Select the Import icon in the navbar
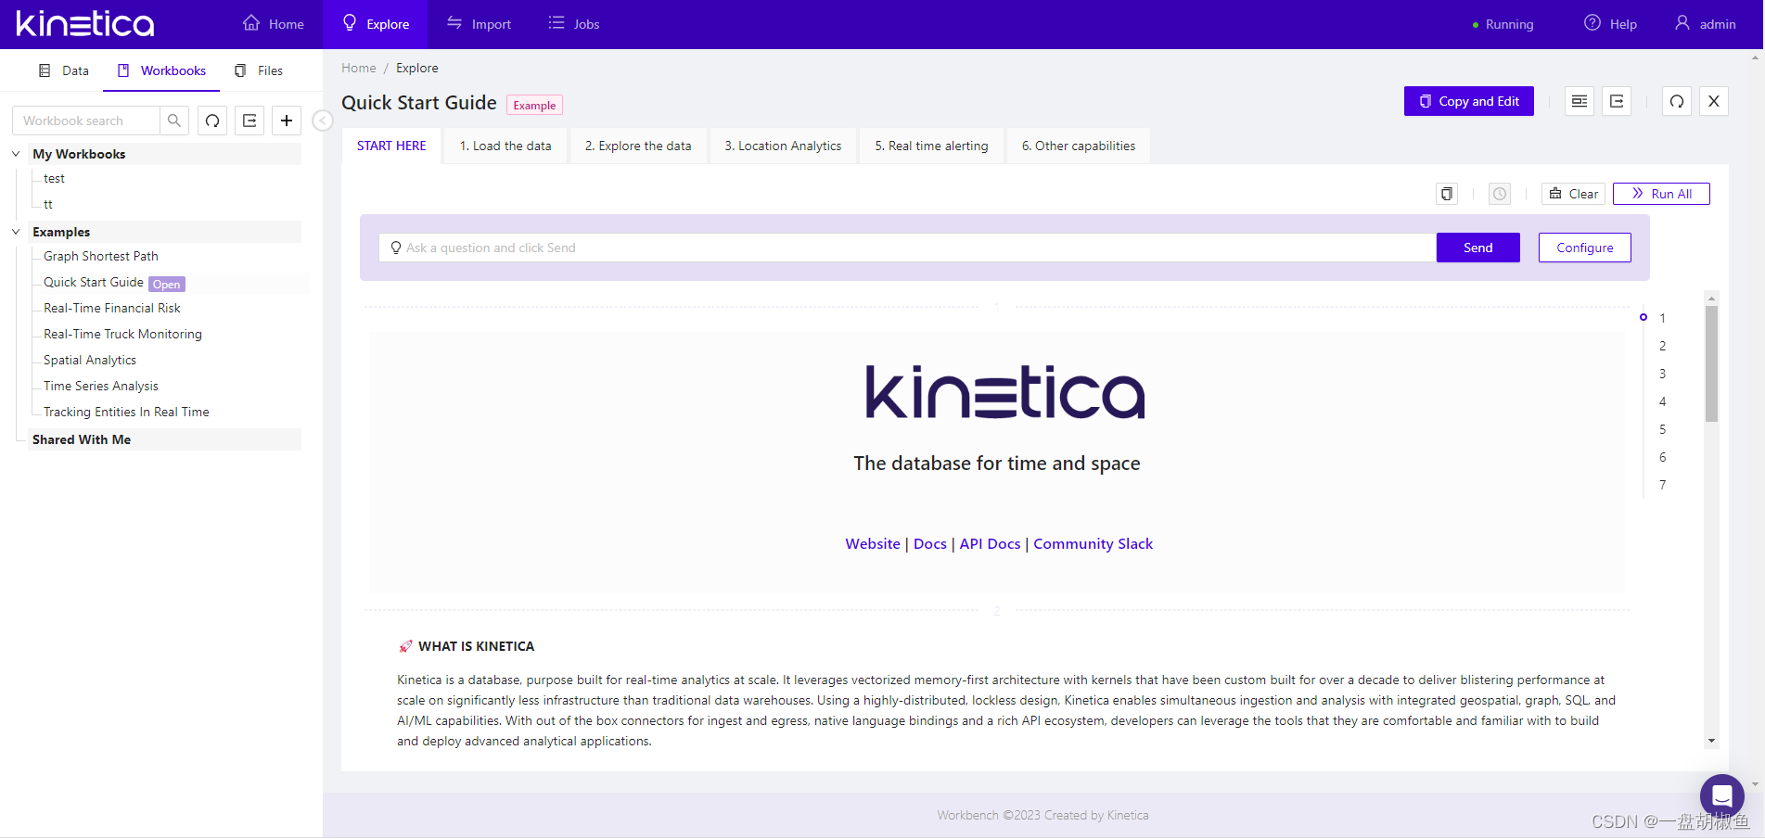 coord(478,24)
